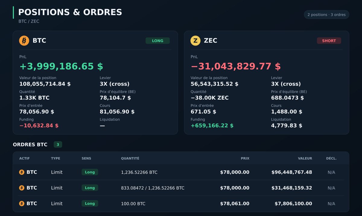Click the SHORT badge on the ZEC card
The height and width of the screenshot is (216, 362).
[329, 41]
